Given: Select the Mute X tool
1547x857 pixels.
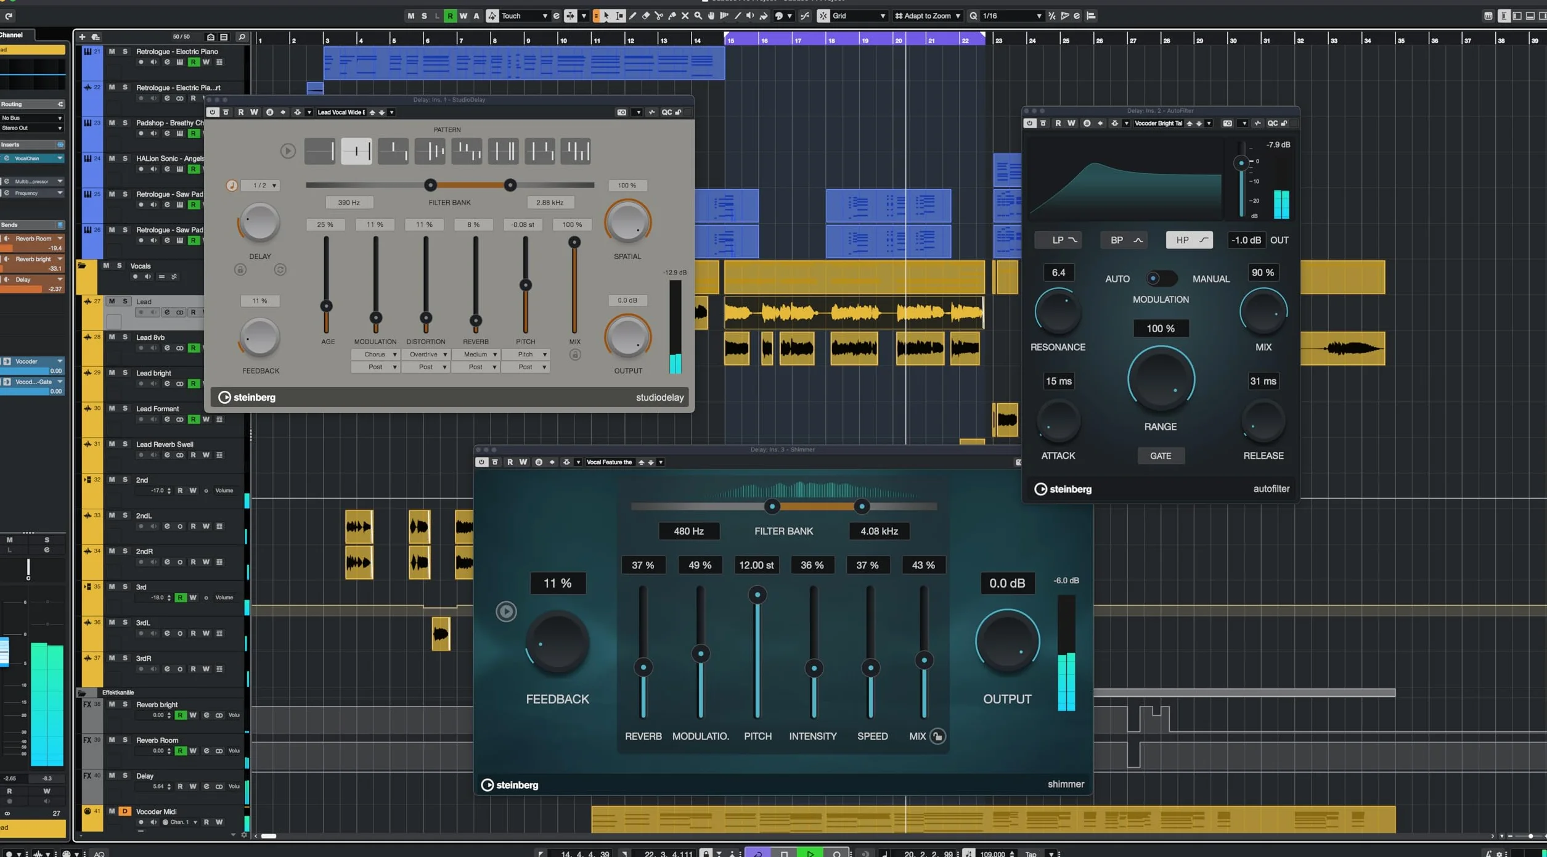Looking at the screenshot, I should (x=685, y=16).
